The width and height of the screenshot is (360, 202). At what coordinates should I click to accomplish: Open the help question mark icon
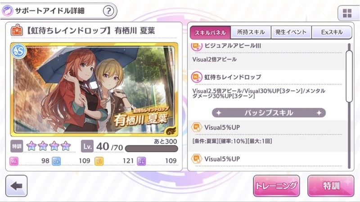tap(108, 11)
